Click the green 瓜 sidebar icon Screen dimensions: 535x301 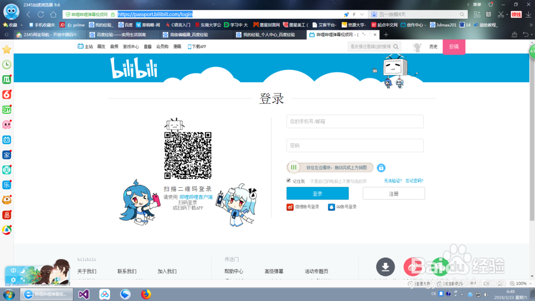(x=6, y=80)
